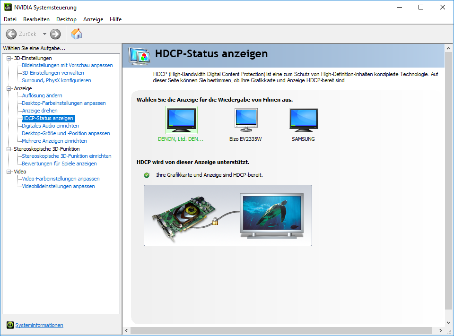Image resolution: width=454 pixels, height=336 pixels.
Task: Click the vertical scrollbar down arrow
Action: [x=448, y=323]
